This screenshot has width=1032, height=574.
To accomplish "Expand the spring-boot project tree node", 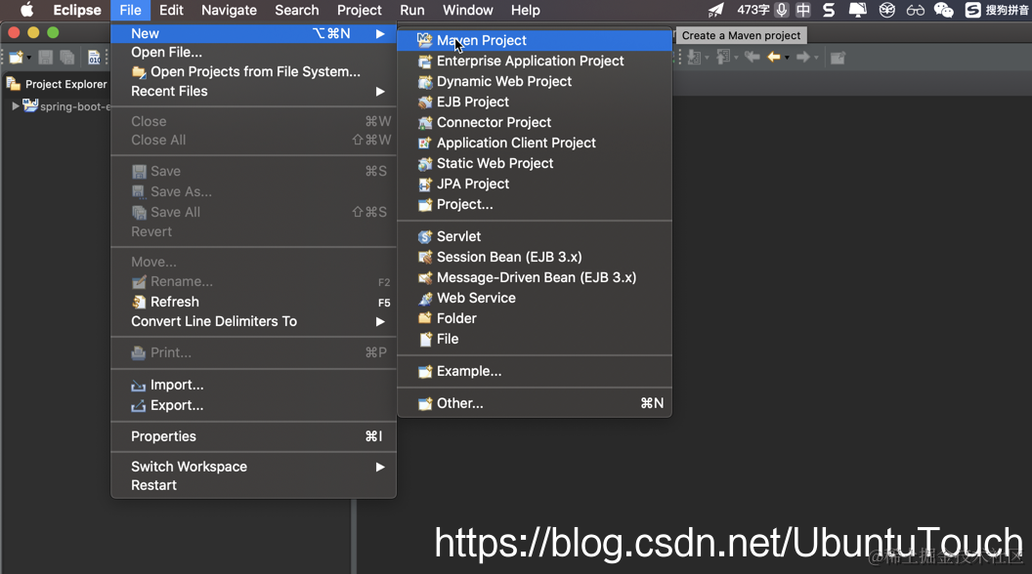I will [x=15, y=105].
